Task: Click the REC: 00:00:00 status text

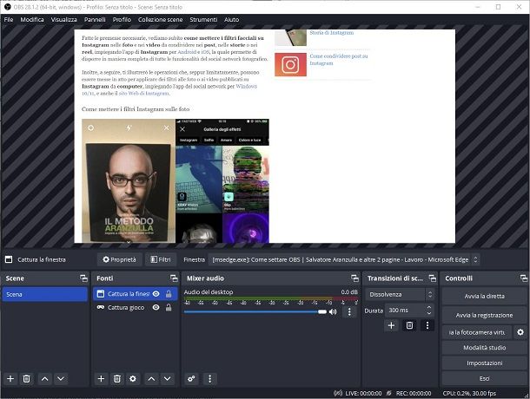Action: pos(414,393)
